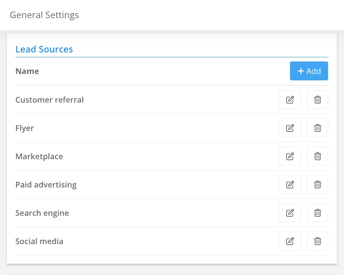The image size is (344, 275).
Task: Edit the Marketplace lead source
Action: coord(290,156)
